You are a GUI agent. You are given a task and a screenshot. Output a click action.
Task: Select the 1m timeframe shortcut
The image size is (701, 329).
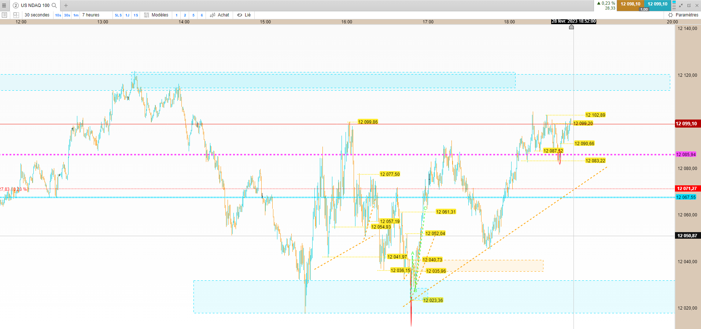pos(76,15)
